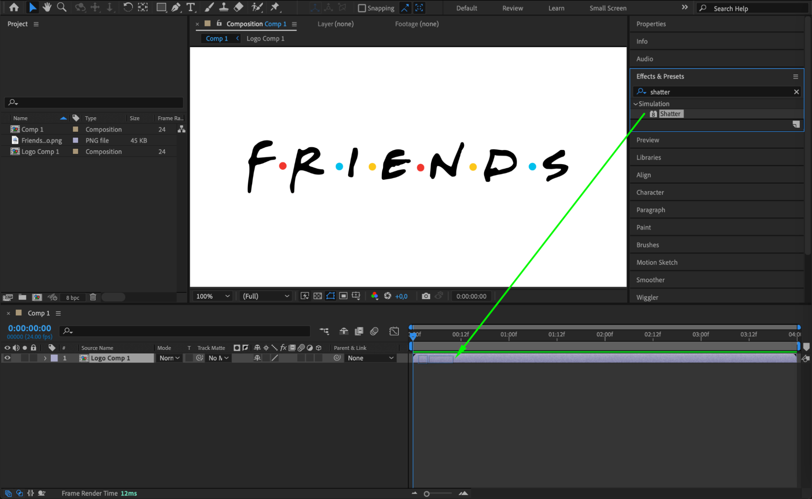Click the Logo Comp 1 breadcrumb
The height and width of the screenshot is (499, 812).
pos(265,39)
